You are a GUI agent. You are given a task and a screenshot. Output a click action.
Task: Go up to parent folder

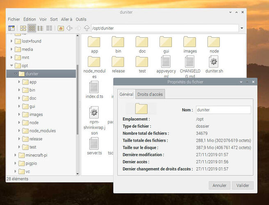87,28
